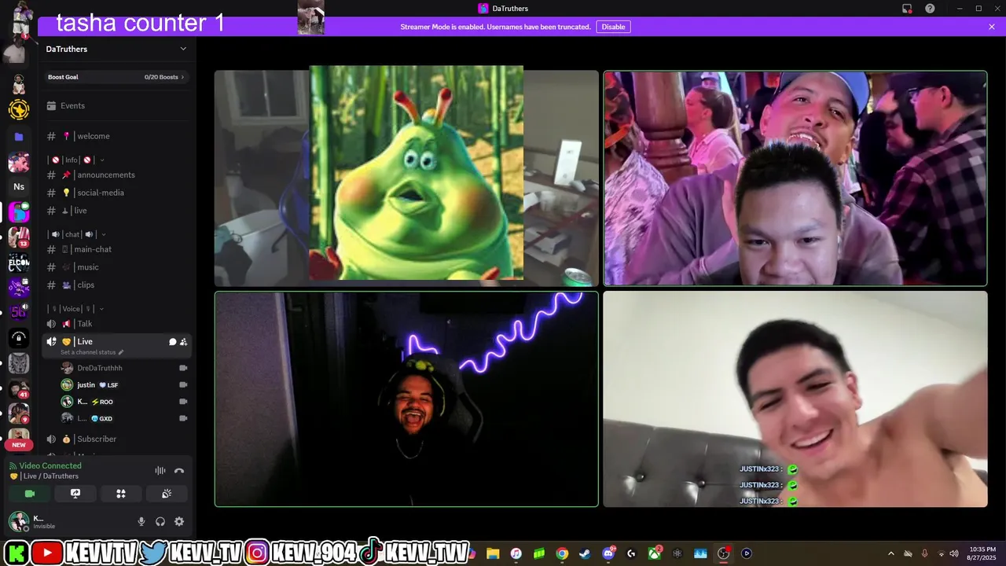Select the voice user with GXD tag
The height and width of the screenshot is (566, 1006).
click(x=124, y=418)
